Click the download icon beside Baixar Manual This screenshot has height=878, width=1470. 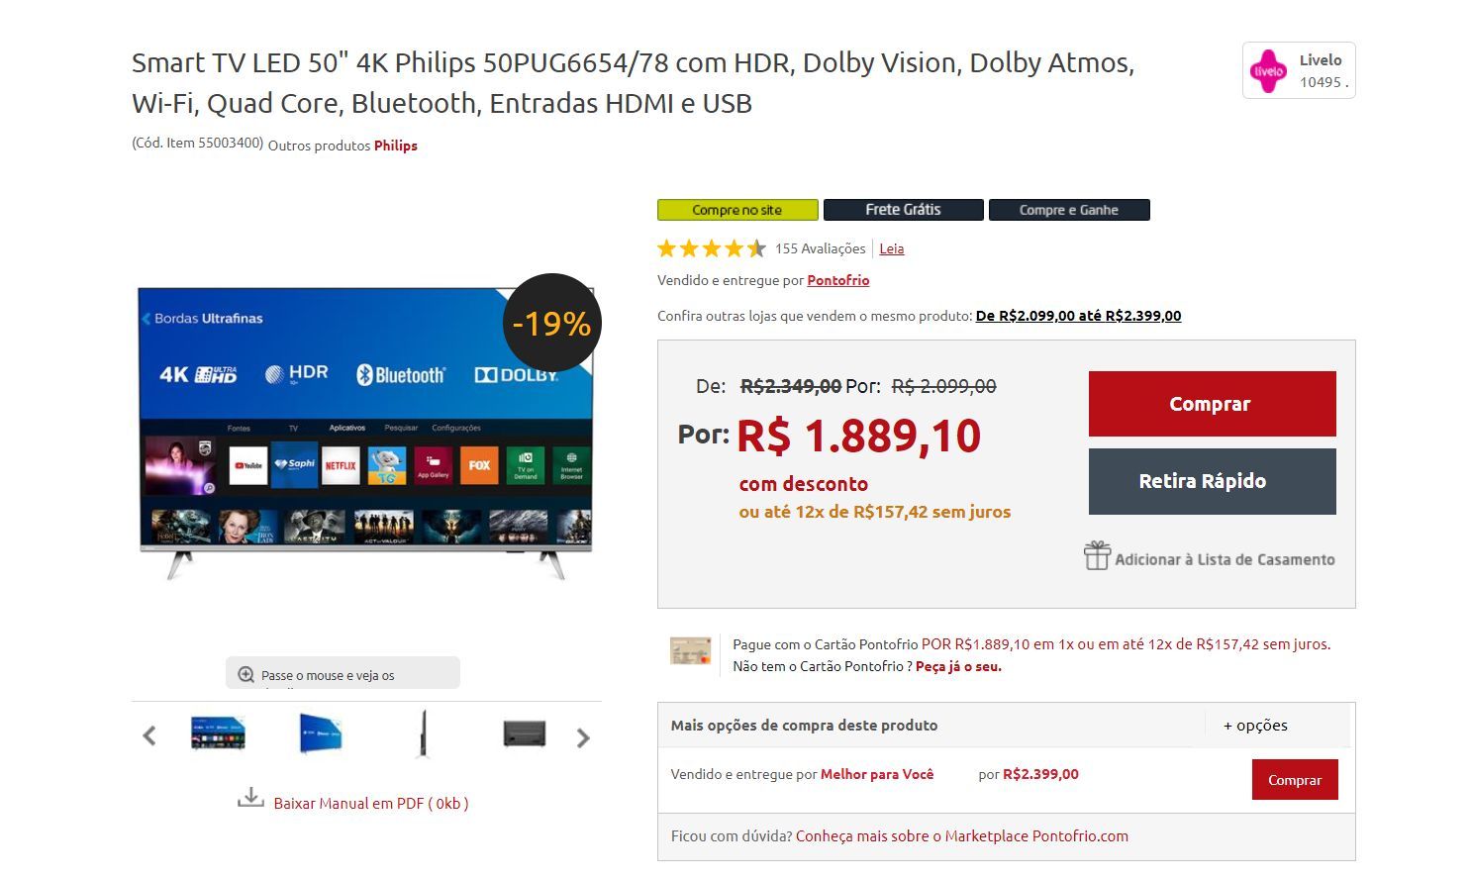[x=250, y=798]
